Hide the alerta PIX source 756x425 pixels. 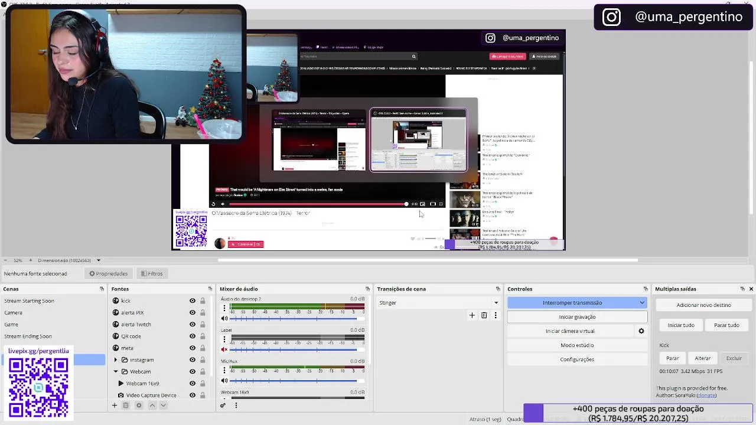pos(192,312)
